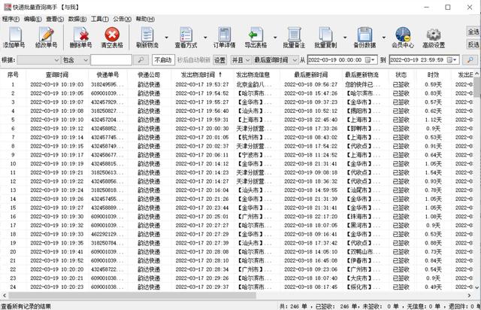Click the 共: 246 单 status bar total
Screen dimensions: 481x310
(293, 306)
